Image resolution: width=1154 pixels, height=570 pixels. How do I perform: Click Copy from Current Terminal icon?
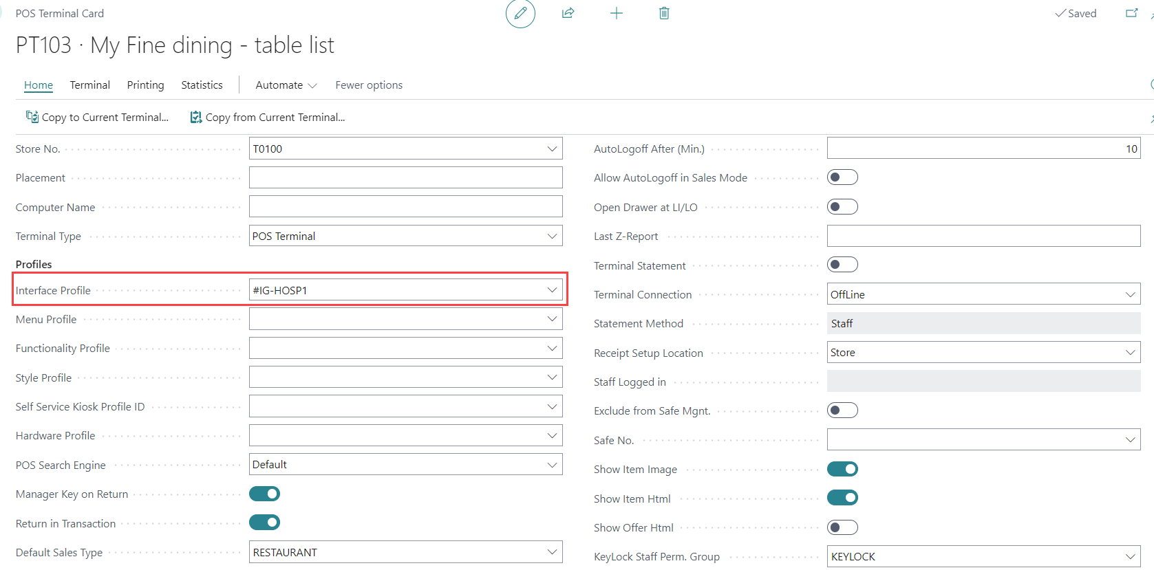(x=196, y=117)
